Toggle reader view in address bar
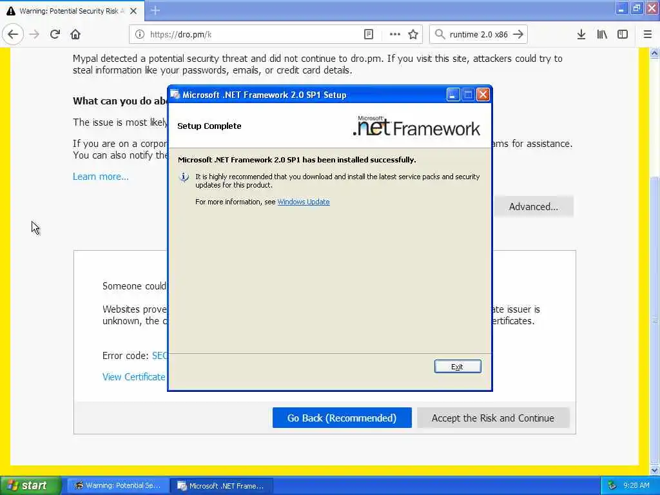This screenshot has width=660, height=495. point(368,35)
